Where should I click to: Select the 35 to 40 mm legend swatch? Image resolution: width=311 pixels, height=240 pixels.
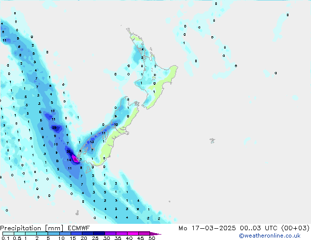(x=121, y=234)
